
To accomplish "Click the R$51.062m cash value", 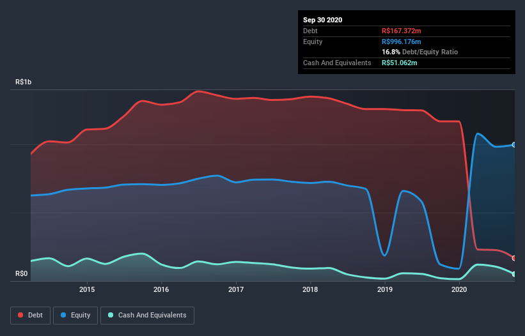I will (400, 63).
